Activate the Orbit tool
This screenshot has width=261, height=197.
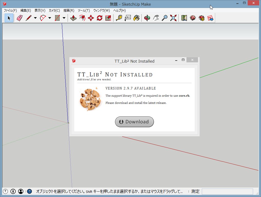point(147,18)
